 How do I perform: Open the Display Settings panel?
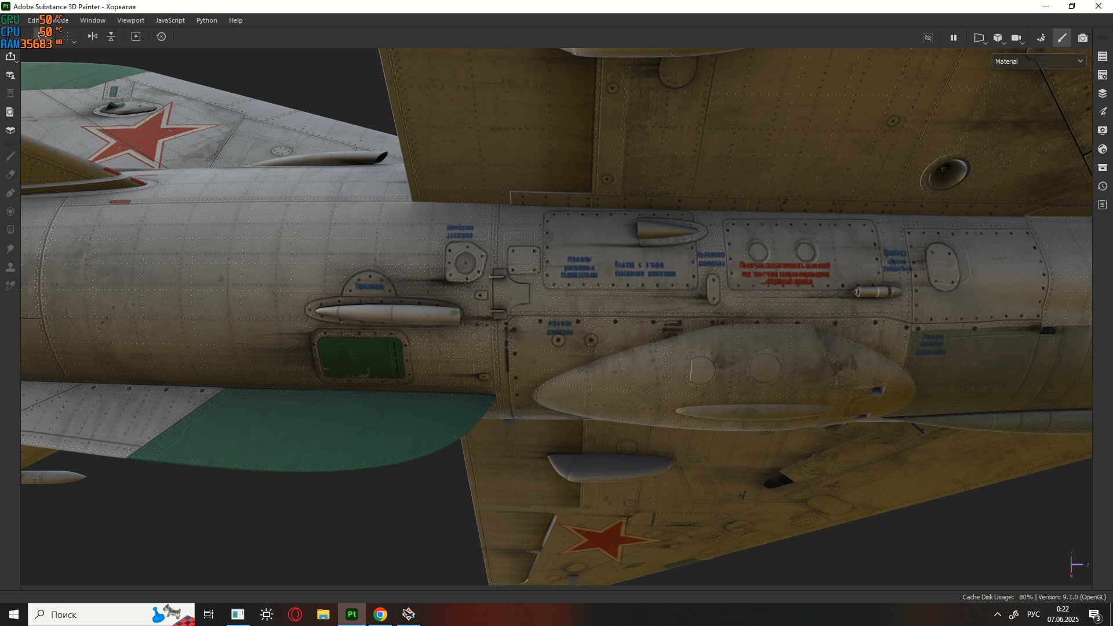[1103, 130]
